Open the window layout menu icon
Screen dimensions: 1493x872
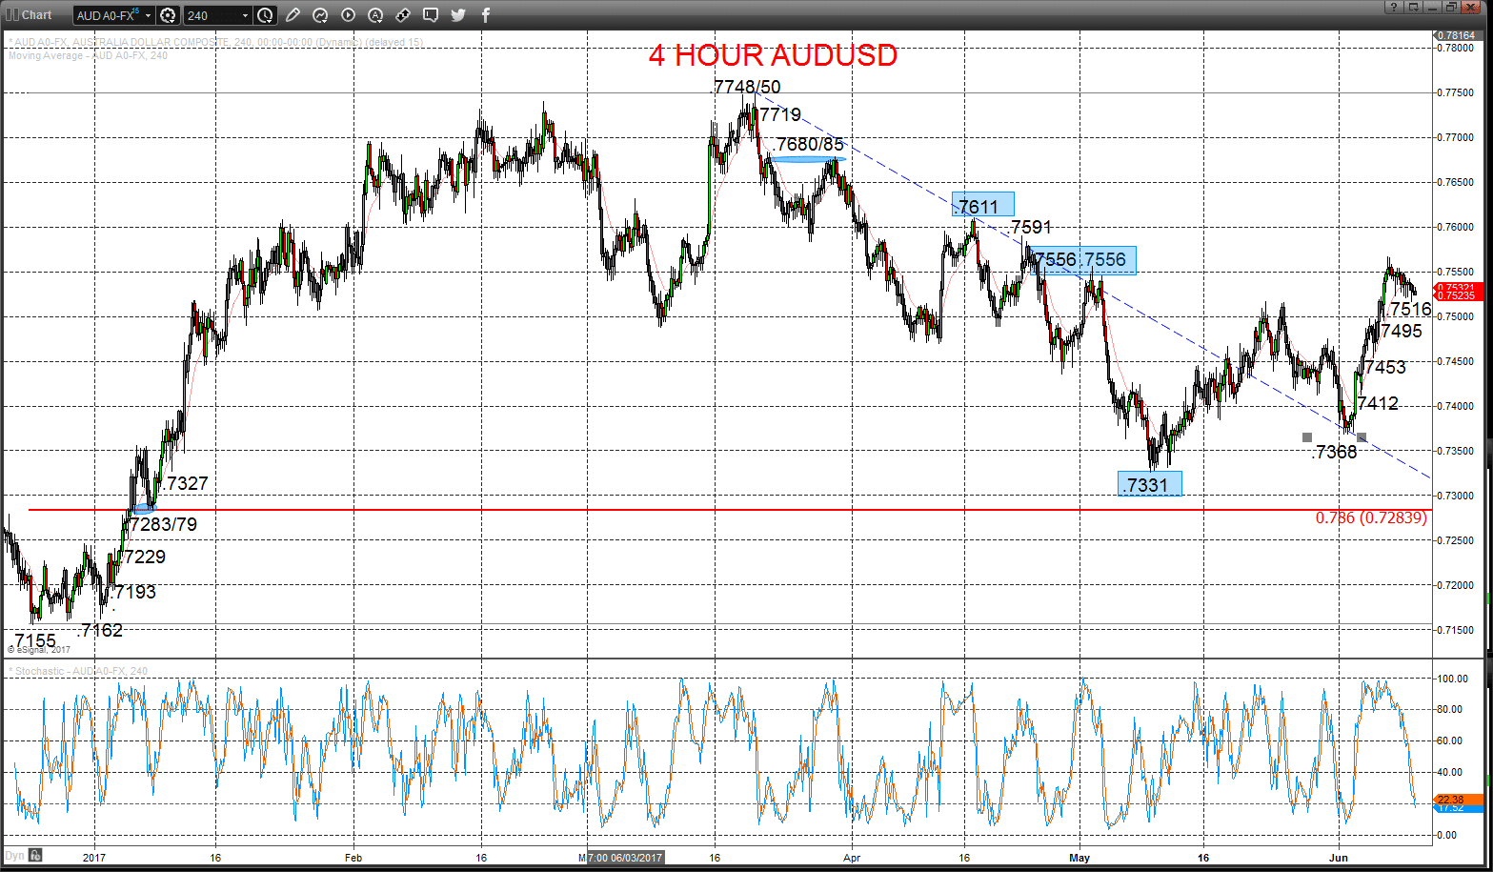click(1412, 8)
